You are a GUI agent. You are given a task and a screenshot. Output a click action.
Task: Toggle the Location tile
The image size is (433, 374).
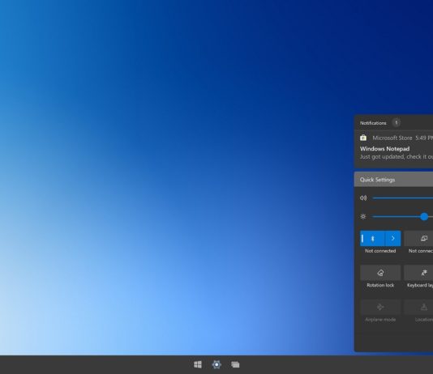tap(418, 307)
